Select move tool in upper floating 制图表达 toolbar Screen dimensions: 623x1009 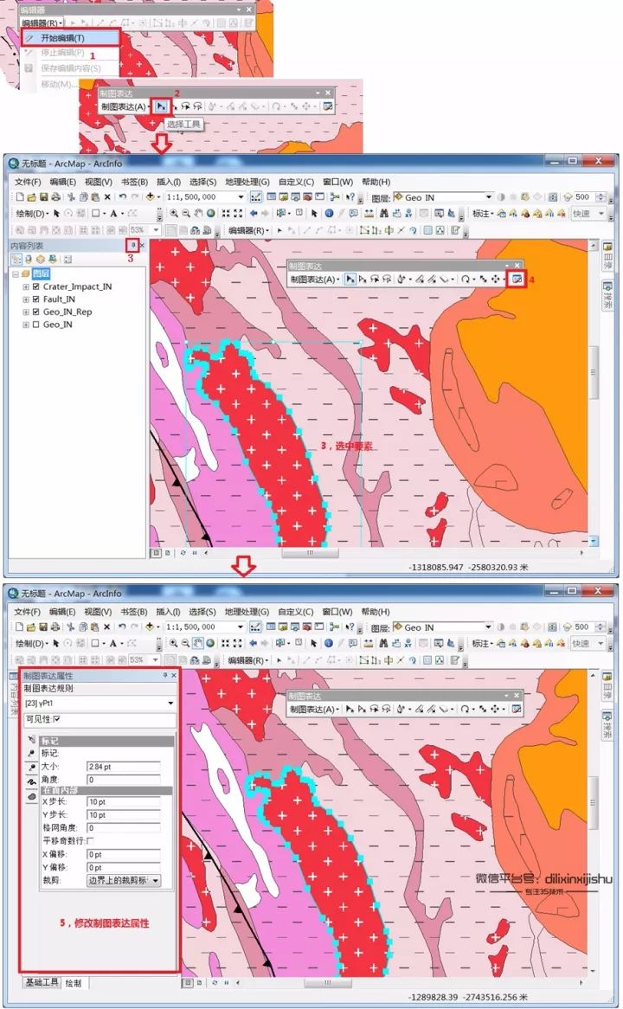496,280
